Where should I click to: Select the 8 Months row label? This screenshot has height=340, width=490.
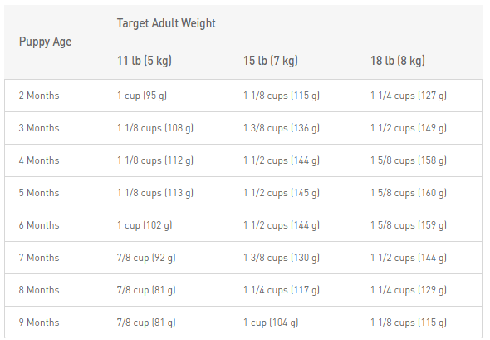(x=39, y=290)
